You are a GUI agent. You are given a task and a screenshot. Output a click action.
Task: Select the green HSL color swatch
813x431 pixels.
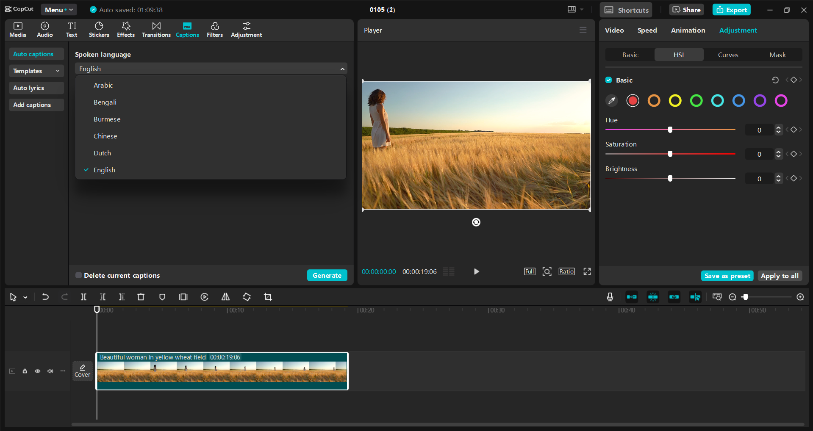click(696, 101)
